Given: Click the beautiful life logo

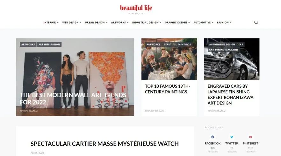Looking at the screenshot, I should tap(136, 8).
